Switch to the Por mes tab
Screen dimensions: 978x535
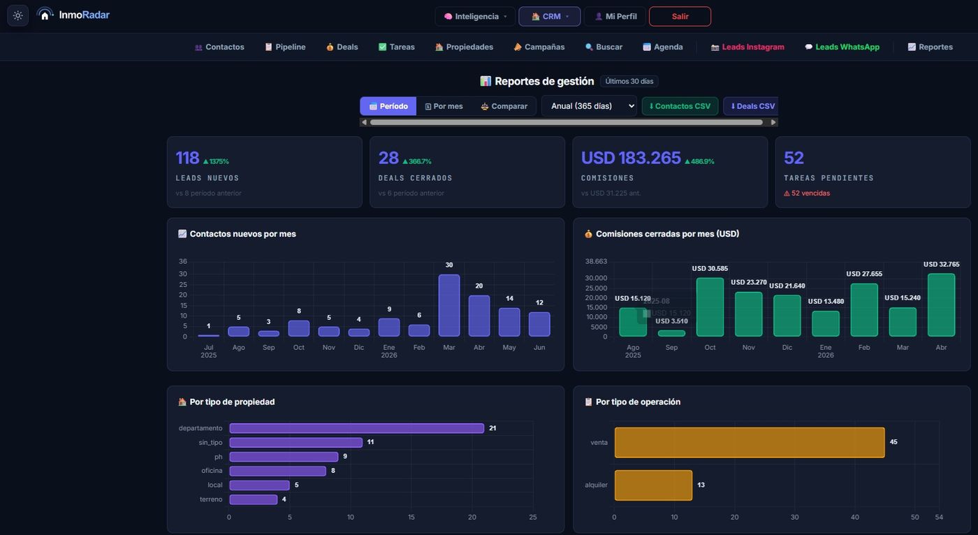pos(444,106)
